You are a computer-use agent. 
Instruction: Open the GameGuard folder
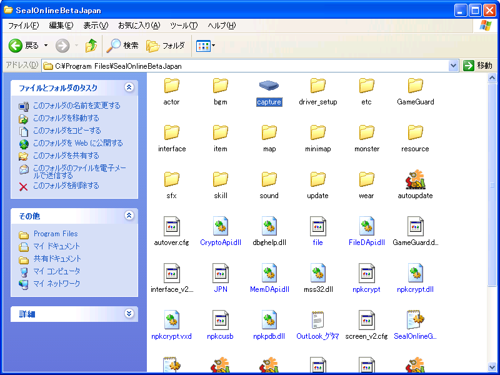tap(415, 86)
